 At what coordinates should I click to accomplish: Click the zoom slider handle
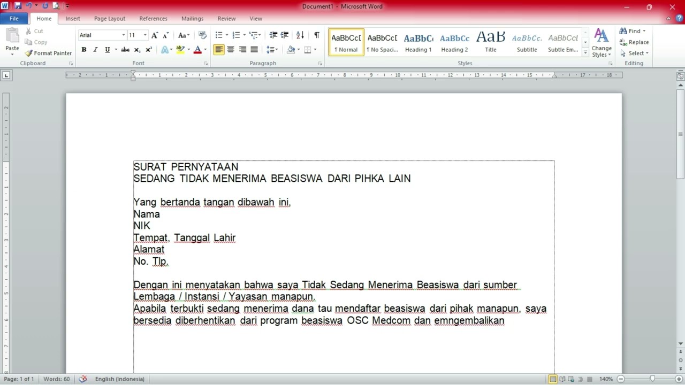click(x=652, y=379)
